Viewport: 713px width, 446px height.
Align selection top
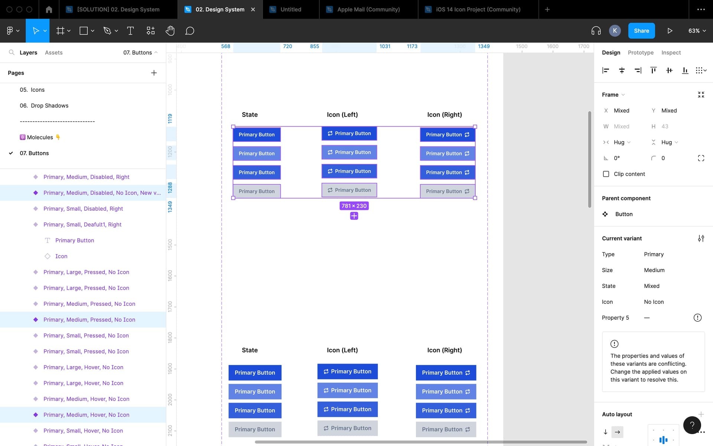click(x=654, y=70)
